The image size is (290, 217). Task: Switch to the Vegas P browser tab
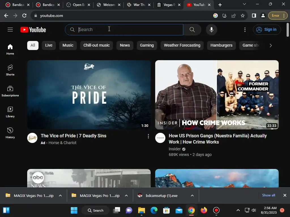point(169,5)
